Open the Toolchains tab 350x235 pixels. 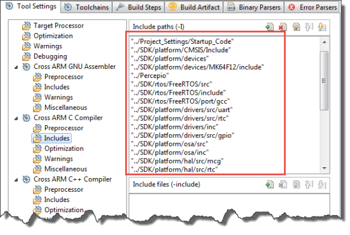click(86, 7)
